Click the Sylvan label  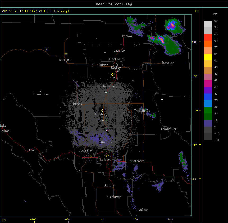pos(103,65)
